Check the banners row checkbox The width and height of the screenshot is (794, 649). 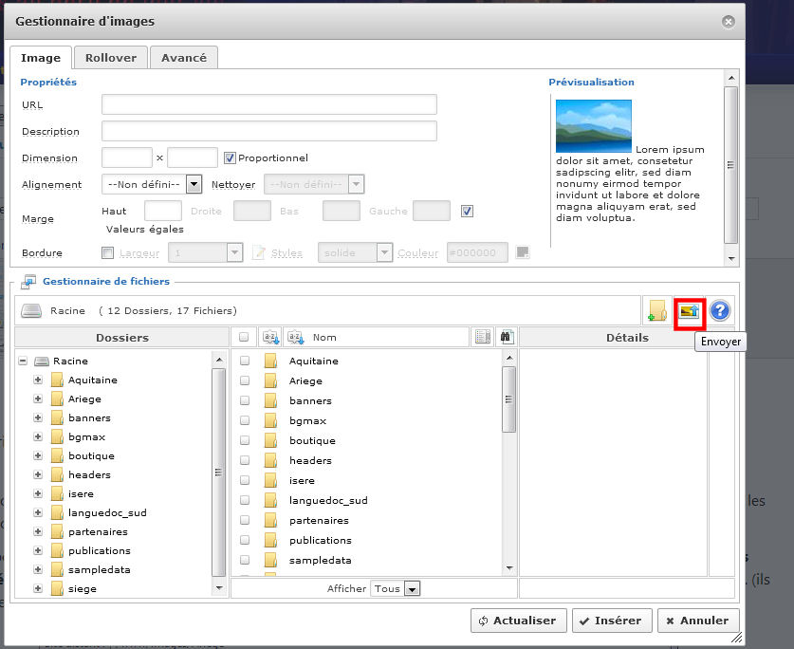(245, 400)
